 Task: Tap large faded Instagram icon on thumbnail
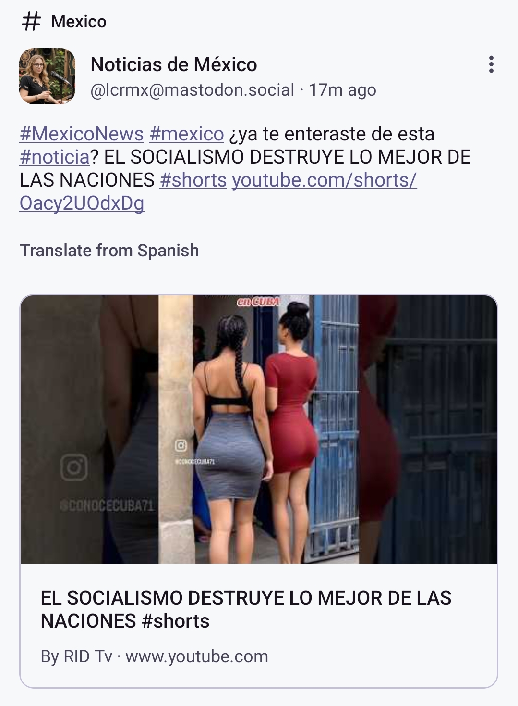point(74,467)
